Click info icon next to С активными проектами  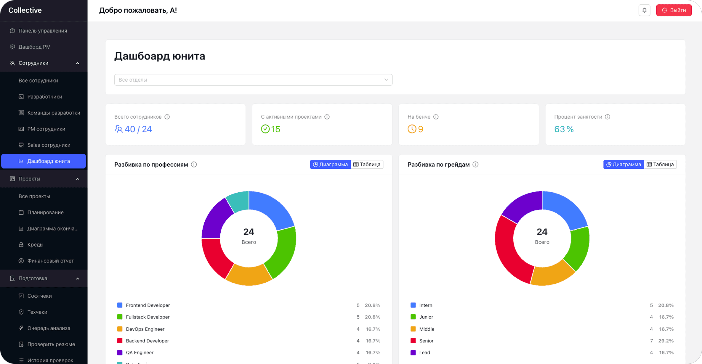(327, 117)
